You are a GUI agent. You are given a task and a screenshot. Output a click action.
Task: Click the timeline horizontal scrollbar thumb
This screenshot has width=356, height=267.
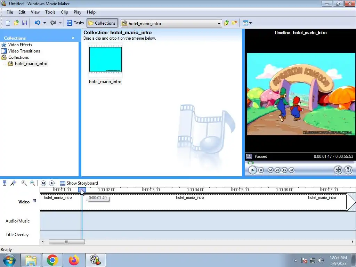coord(67,242)
